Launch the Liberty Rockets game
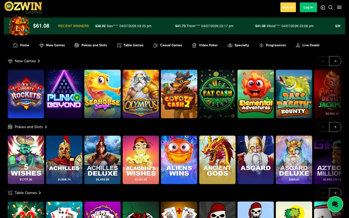Viewport: 349px width, 218px height. tap(26, 94)
